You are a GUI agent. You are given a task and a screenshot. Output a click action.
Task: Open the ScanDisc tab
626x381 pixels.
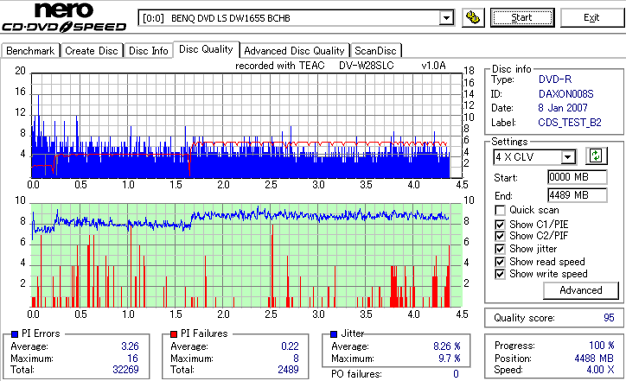(375, 51)
